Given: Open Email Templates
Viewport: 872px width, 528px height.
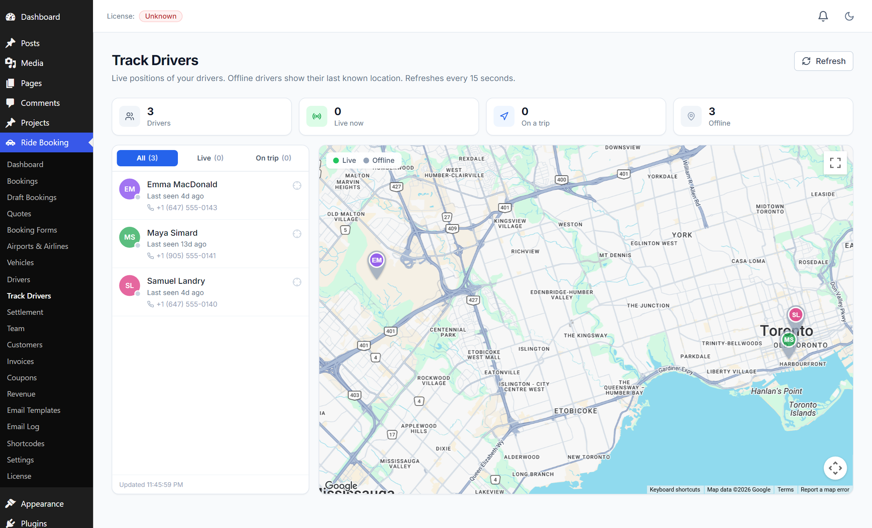Looking at the screenshot, I should 34,410.
